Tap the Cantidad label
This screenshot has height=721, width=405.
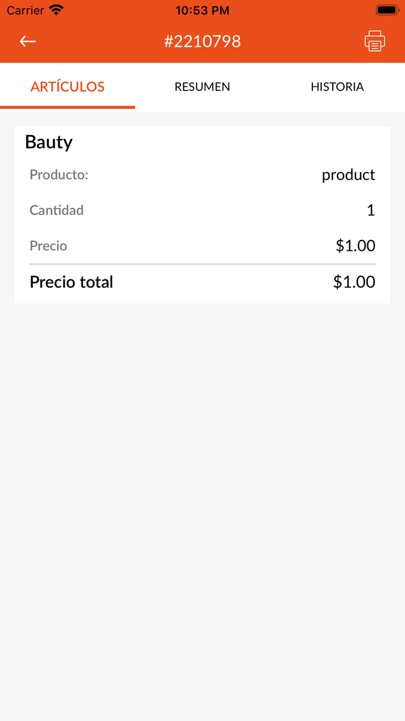[57, 210]
